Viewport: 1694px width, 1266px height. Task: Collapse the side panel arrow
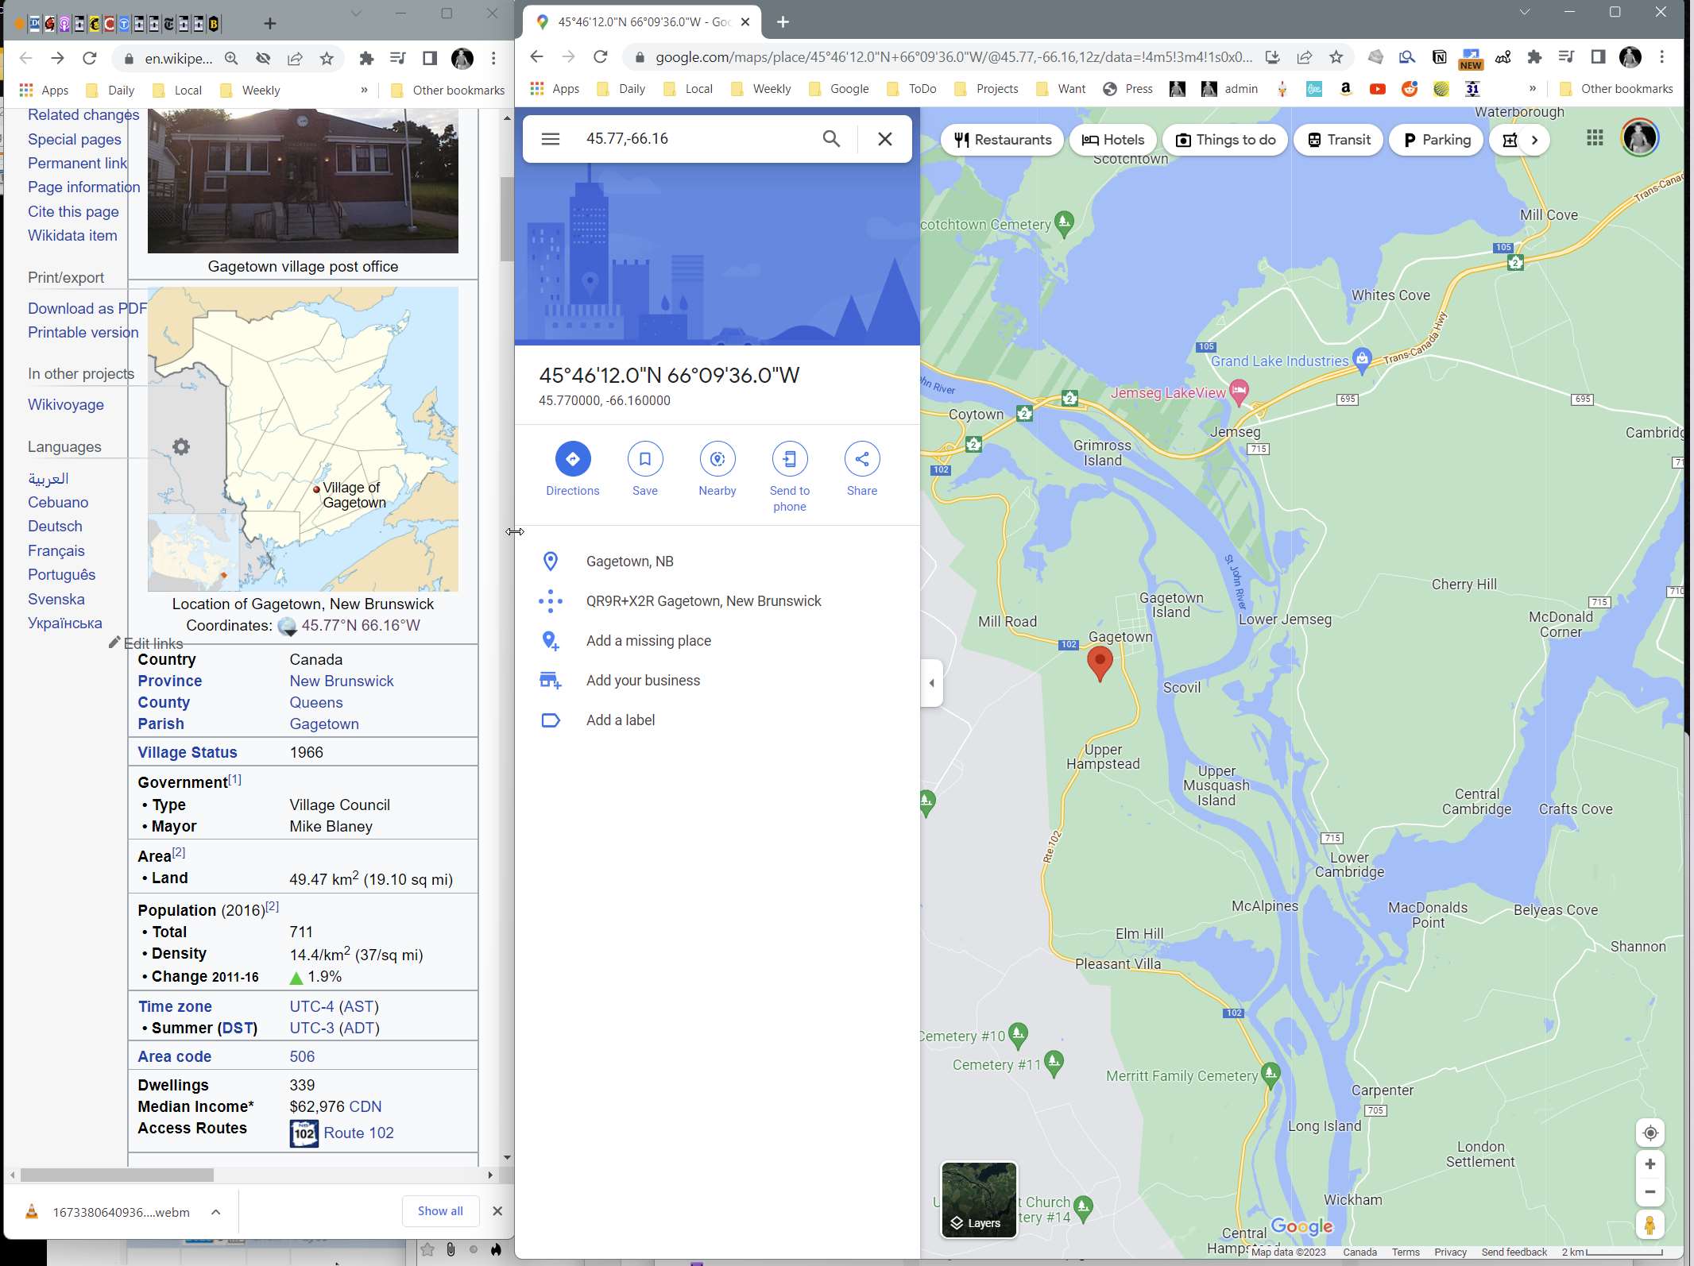pos(931,683)
